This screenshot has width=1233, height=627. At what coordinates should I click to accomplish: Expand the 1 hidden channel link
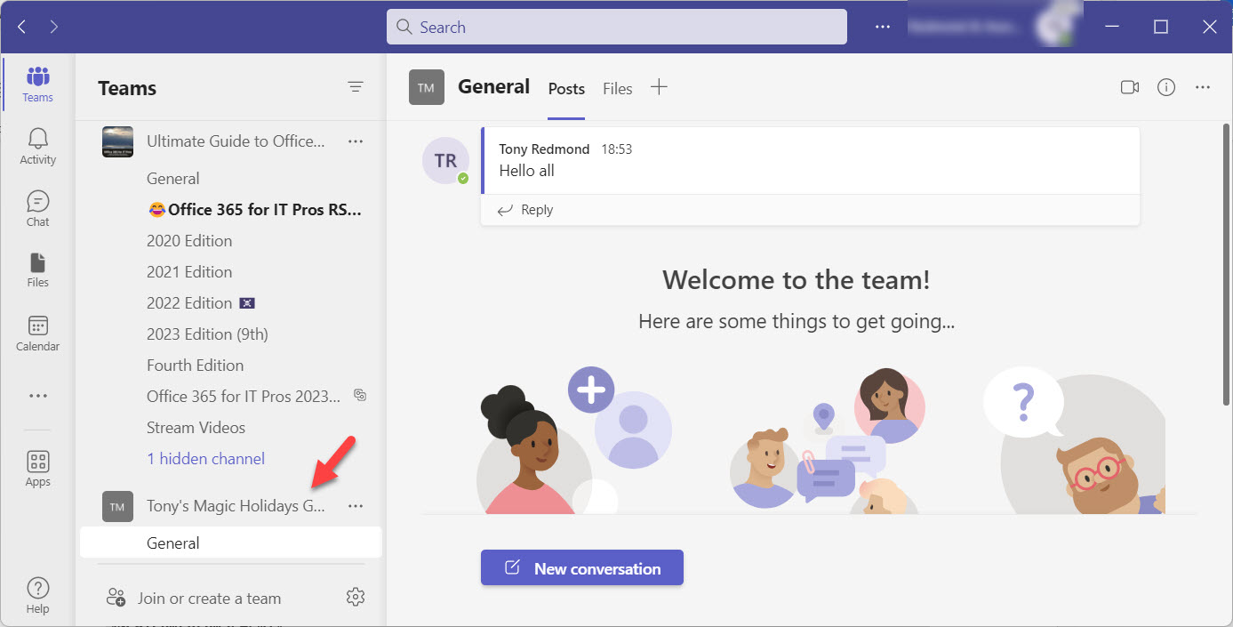point(205,459)
